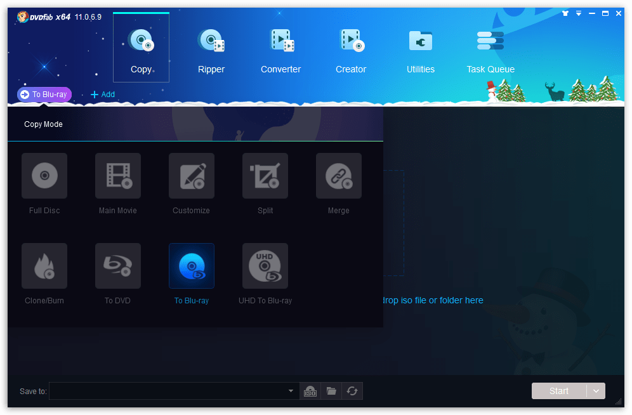
Task: Open the skin theme shirt icon
Action: (565, 13)
